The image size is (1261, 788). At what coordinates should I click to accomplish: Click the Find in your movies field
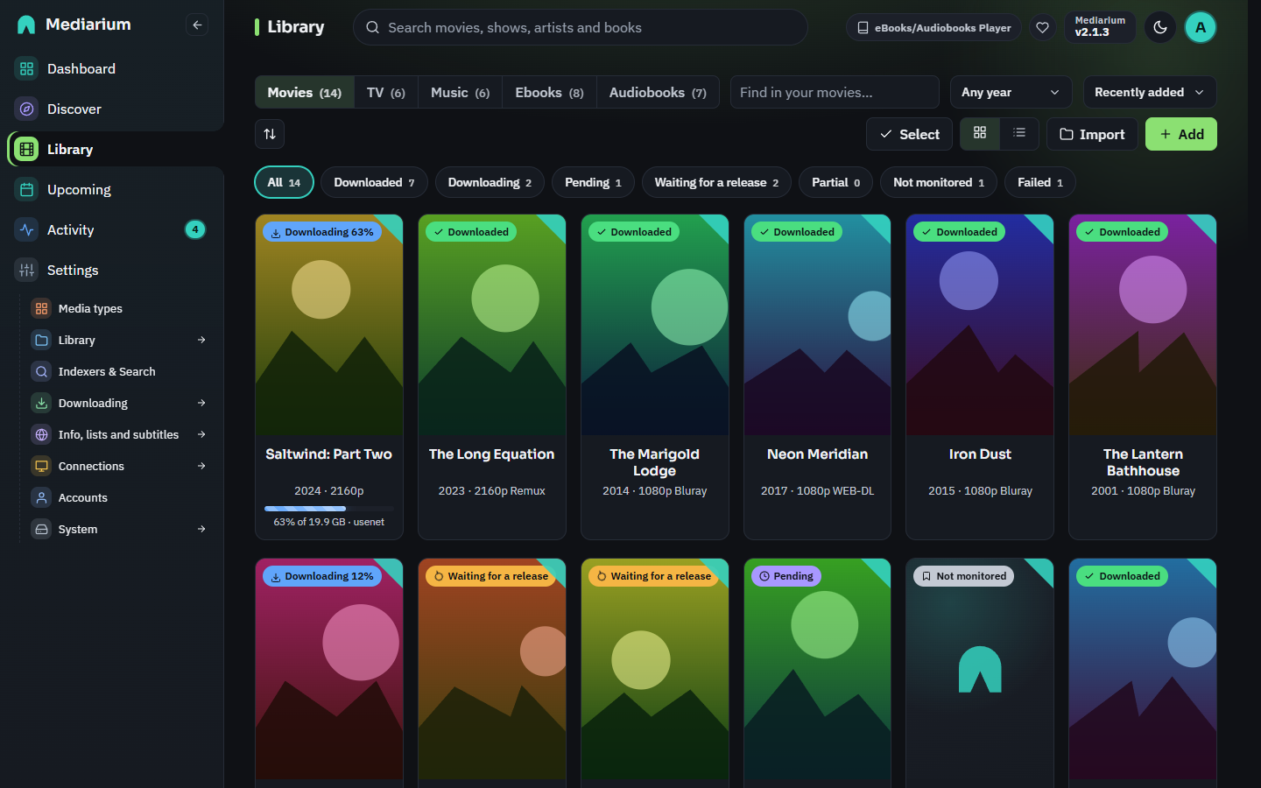(835, 92)
